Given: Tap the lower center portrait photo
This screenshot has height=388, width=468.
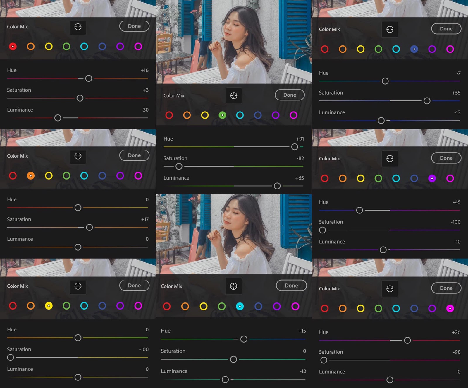Looking at the screenshot, I should coord(234,234).
